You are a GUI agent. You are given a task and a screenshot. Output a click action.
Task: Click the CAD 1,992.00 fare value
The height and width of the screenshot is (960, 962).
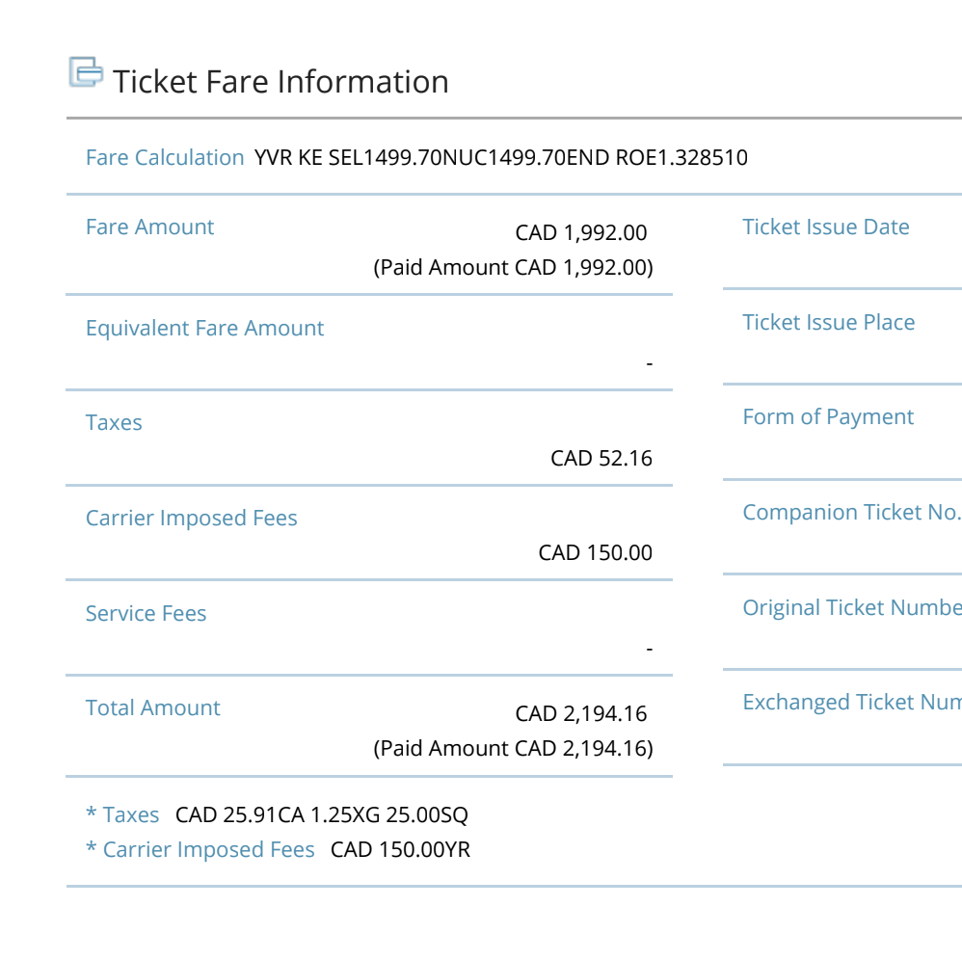click(x=581, y=232)
